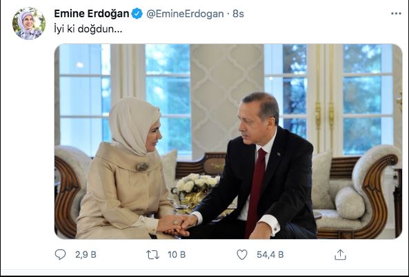Retweet using the arrows icon
Image resolution: width=409 pixels, height=277 pixels.
click(x=152, y=254)
